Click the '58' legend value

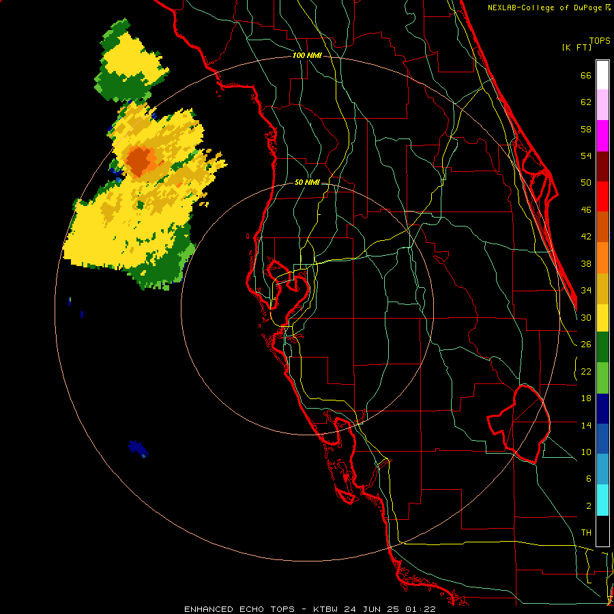[586, 129]
